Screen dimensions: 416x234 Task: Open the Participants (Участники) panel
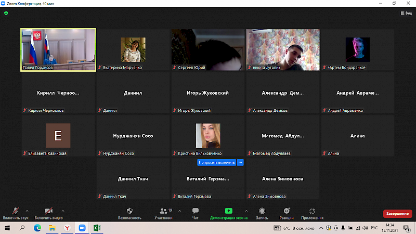163,211
